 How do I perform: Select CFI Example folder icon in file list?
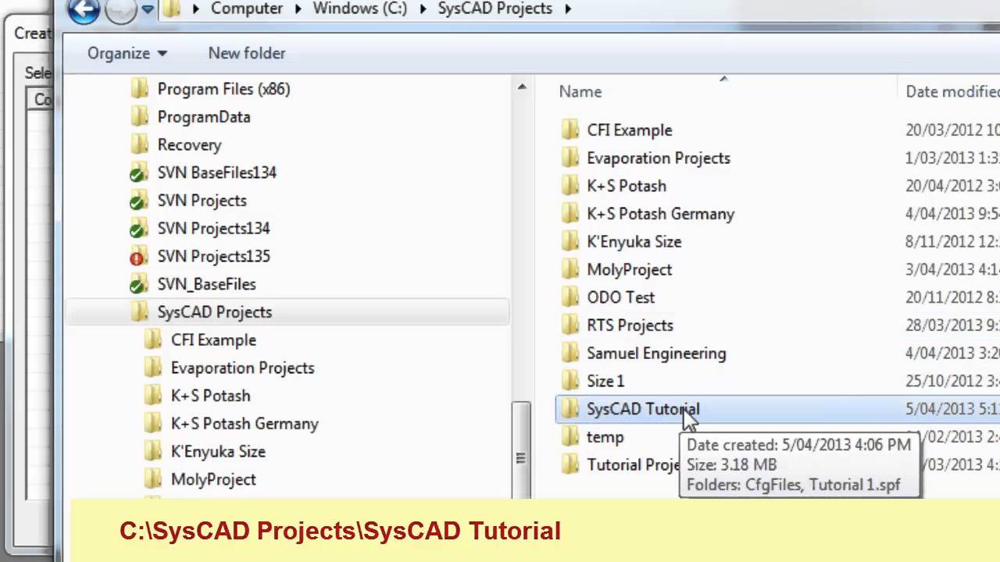(x=570, y=130)
